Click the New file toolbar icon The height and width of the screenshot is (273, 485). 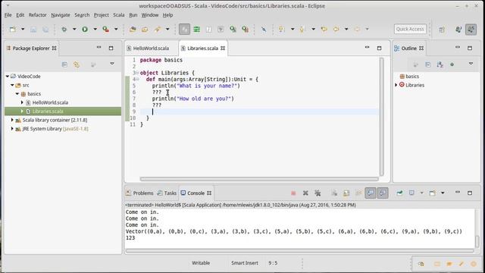point(13,29)
